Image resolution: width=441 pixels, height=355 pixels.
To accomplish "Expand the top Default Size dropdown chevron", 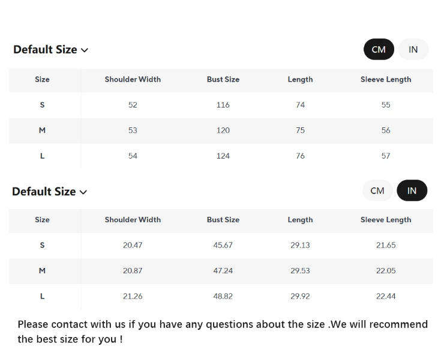I will point(85,50).
